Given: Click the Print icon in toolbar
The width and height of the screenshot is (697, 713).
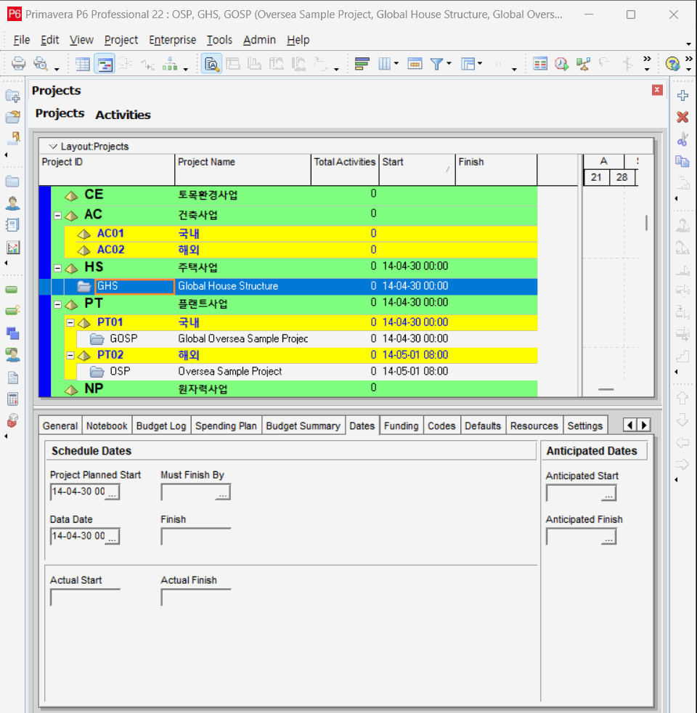Looking at the screenshot, I should click(18, 63).
